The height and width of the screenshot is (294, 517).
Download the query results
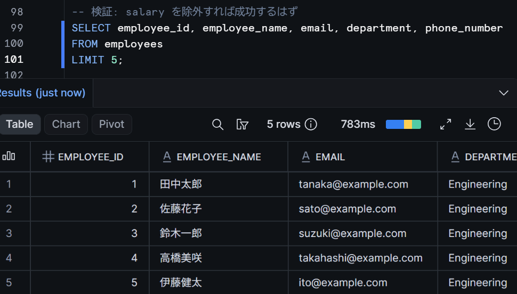pyautogui.click(x=470, y=124)
